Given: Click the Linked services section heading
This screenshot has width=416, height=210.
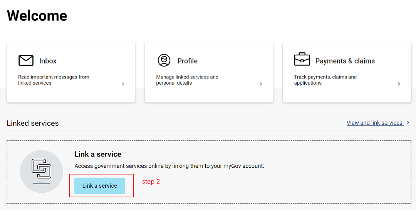Looking at the screenshot, I should tap(33, 123).
